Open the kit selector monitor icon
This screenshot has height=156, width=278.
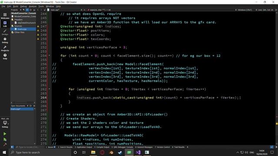[5, 123]
